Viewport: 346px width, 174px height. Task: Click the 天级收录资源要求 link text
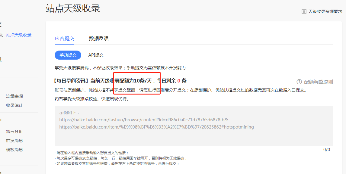(325, 11)
